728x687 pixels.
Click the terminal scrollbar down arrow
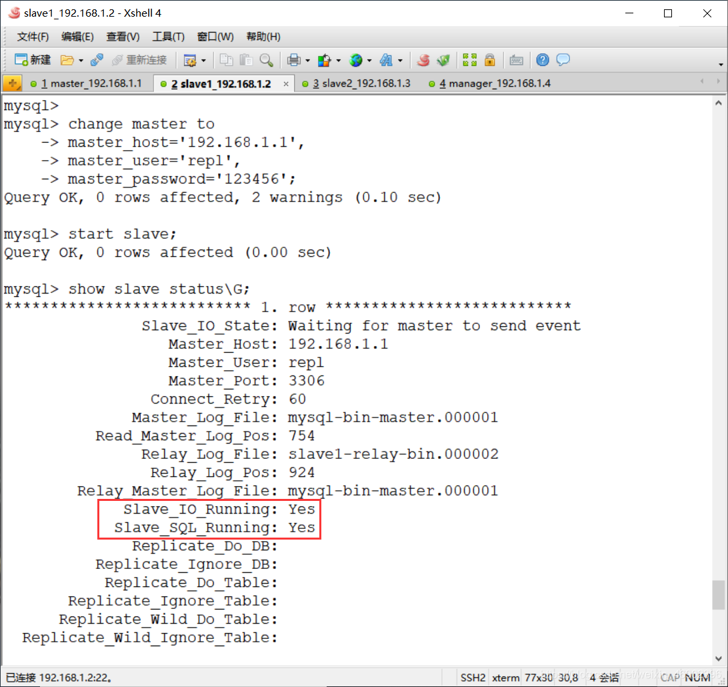pyautogui.click(x=719, y=658)
